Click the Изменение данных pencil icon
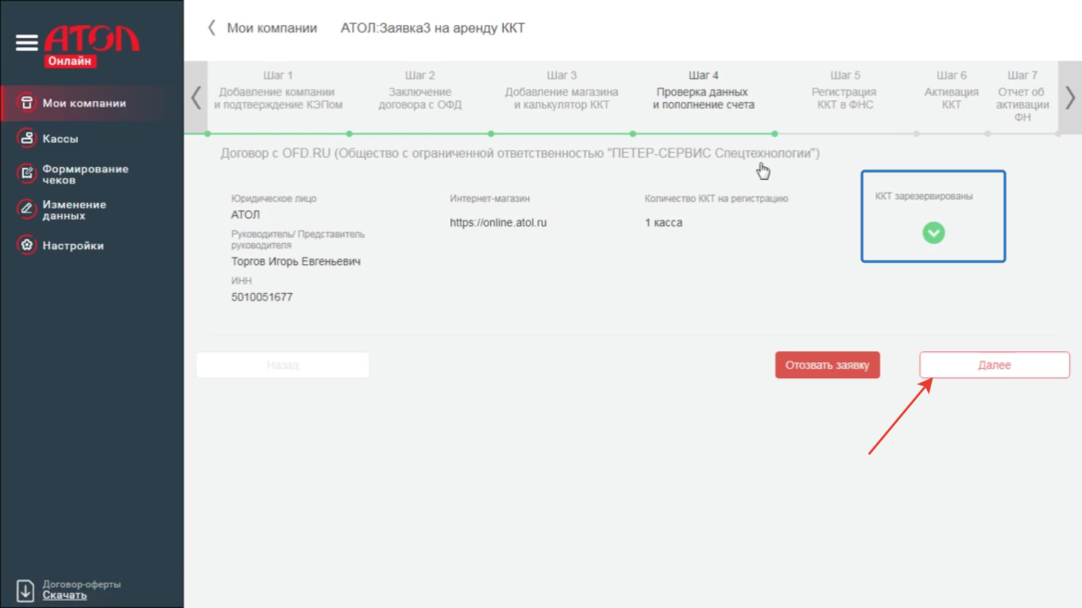The height and width of the screenshot is (608, 1082). click(26, 209)
